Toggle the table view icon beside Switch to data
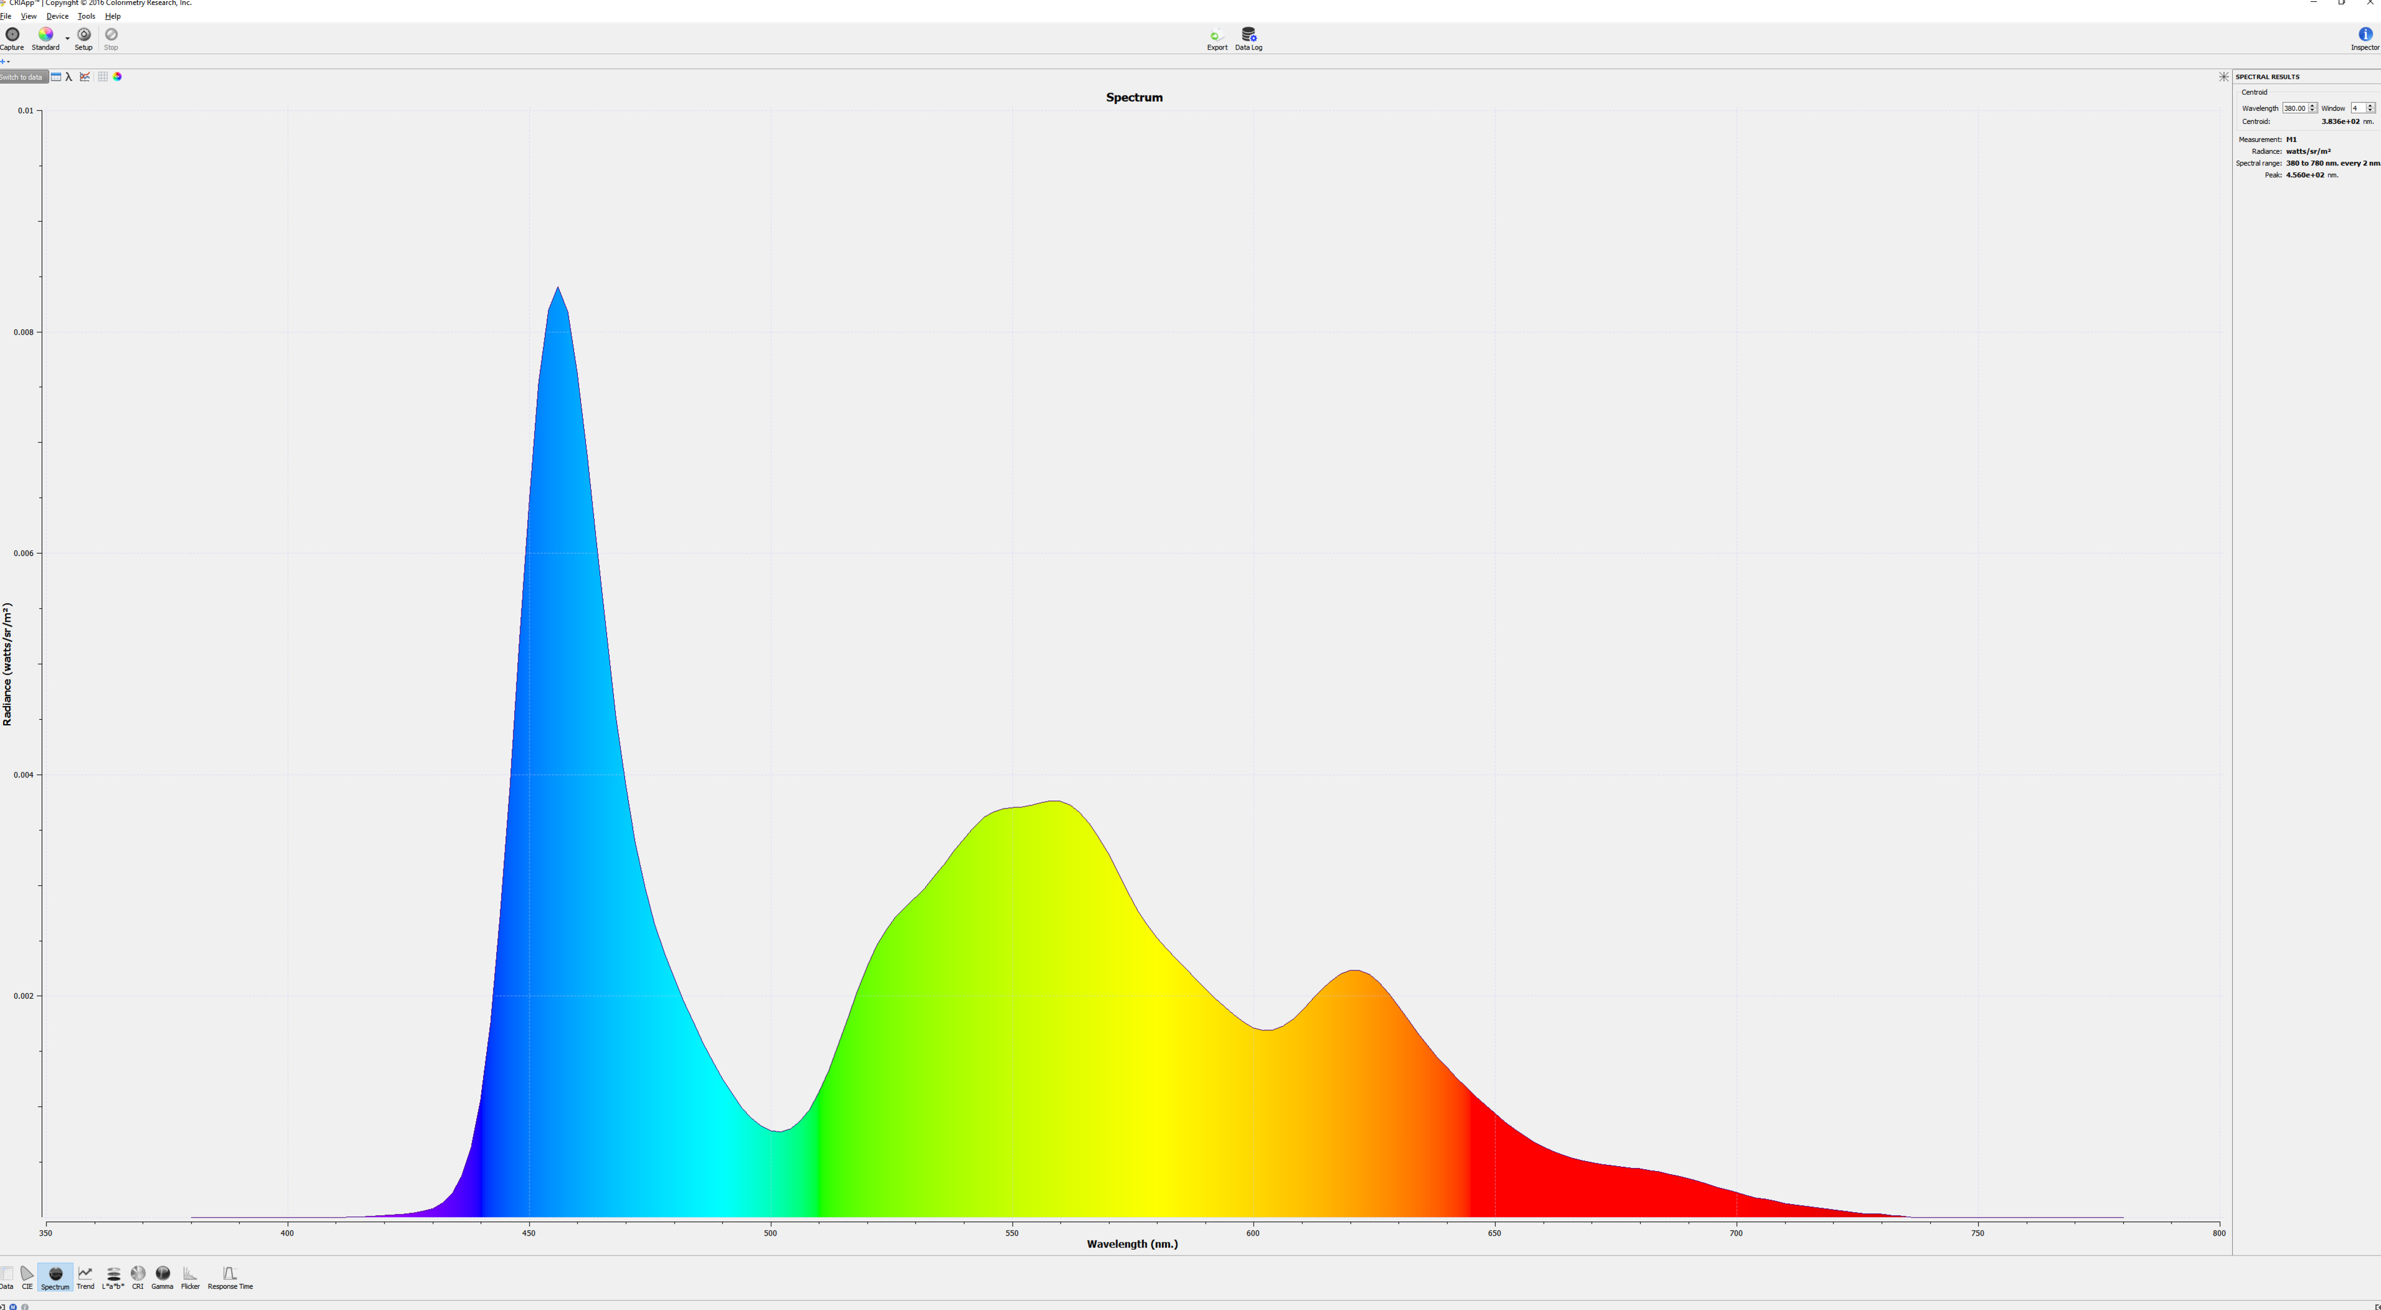2381x1310 pixels. tap(55, 77)
